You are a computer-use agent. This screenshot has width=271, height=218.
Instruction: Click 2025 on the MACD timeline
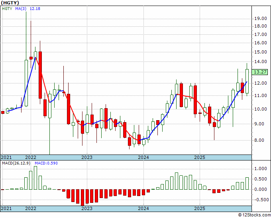point(200,208)
